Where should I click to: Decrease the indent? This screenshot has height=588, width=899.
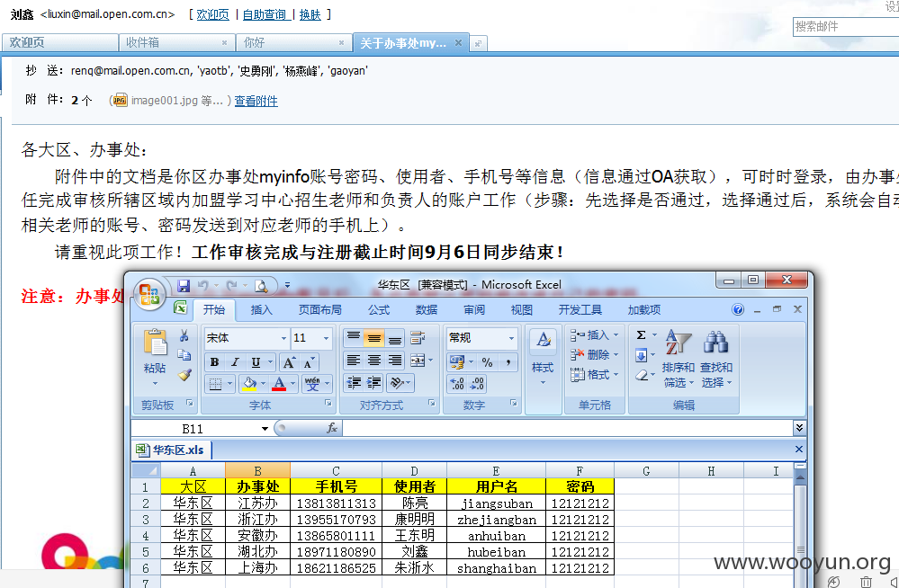(354, 383)
